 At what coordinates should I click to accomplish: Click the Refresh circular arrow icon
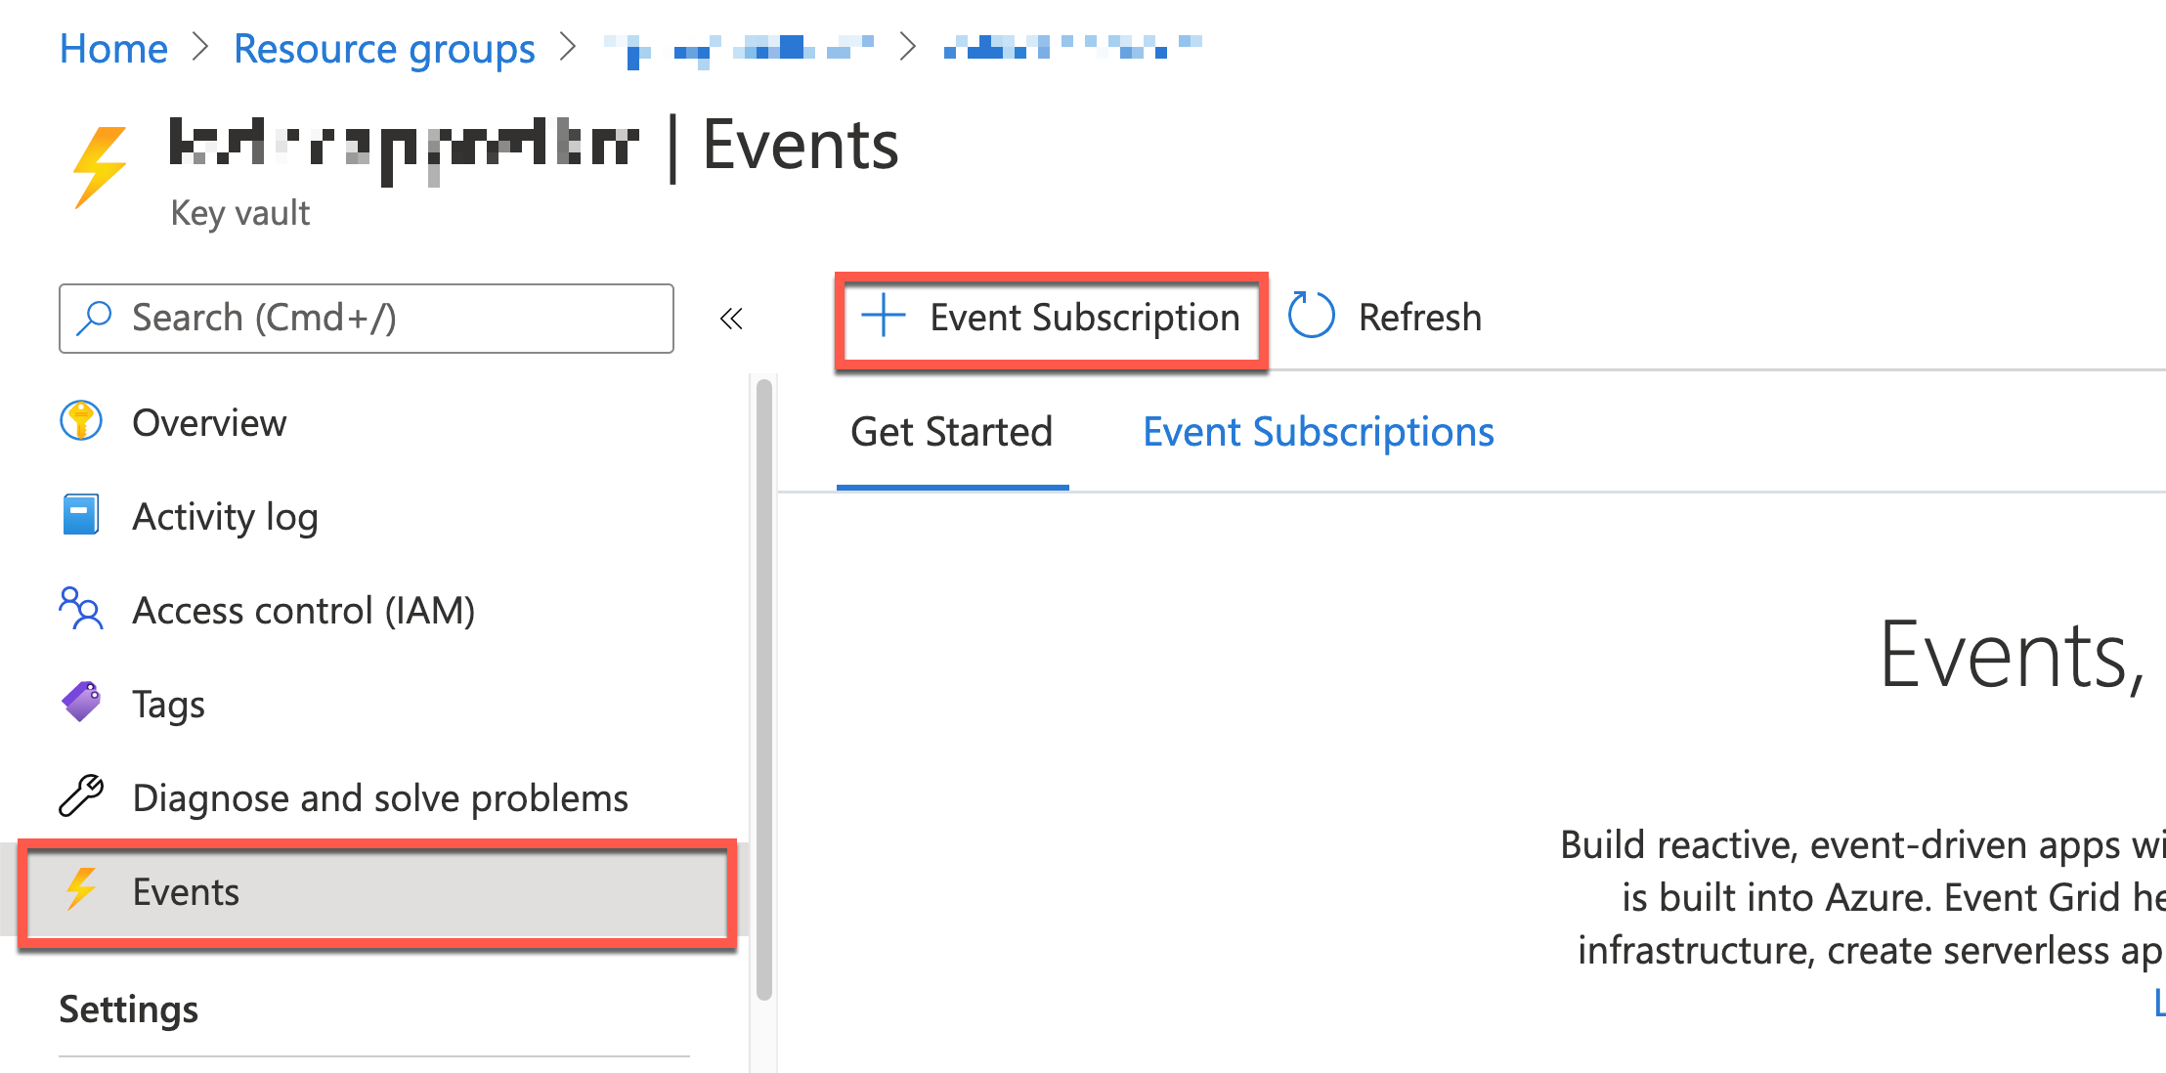pyautogui.click(x=1311, y=316)
